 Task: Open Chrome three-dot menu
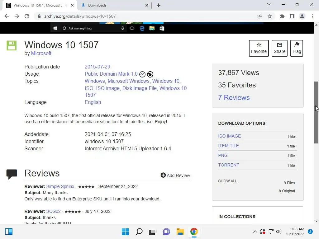[x=312, y=16]
